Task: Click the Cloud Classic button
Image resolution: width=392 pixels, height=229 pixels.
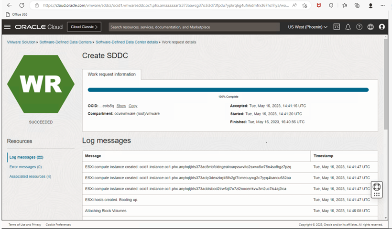Action: [x=84, y=27]
